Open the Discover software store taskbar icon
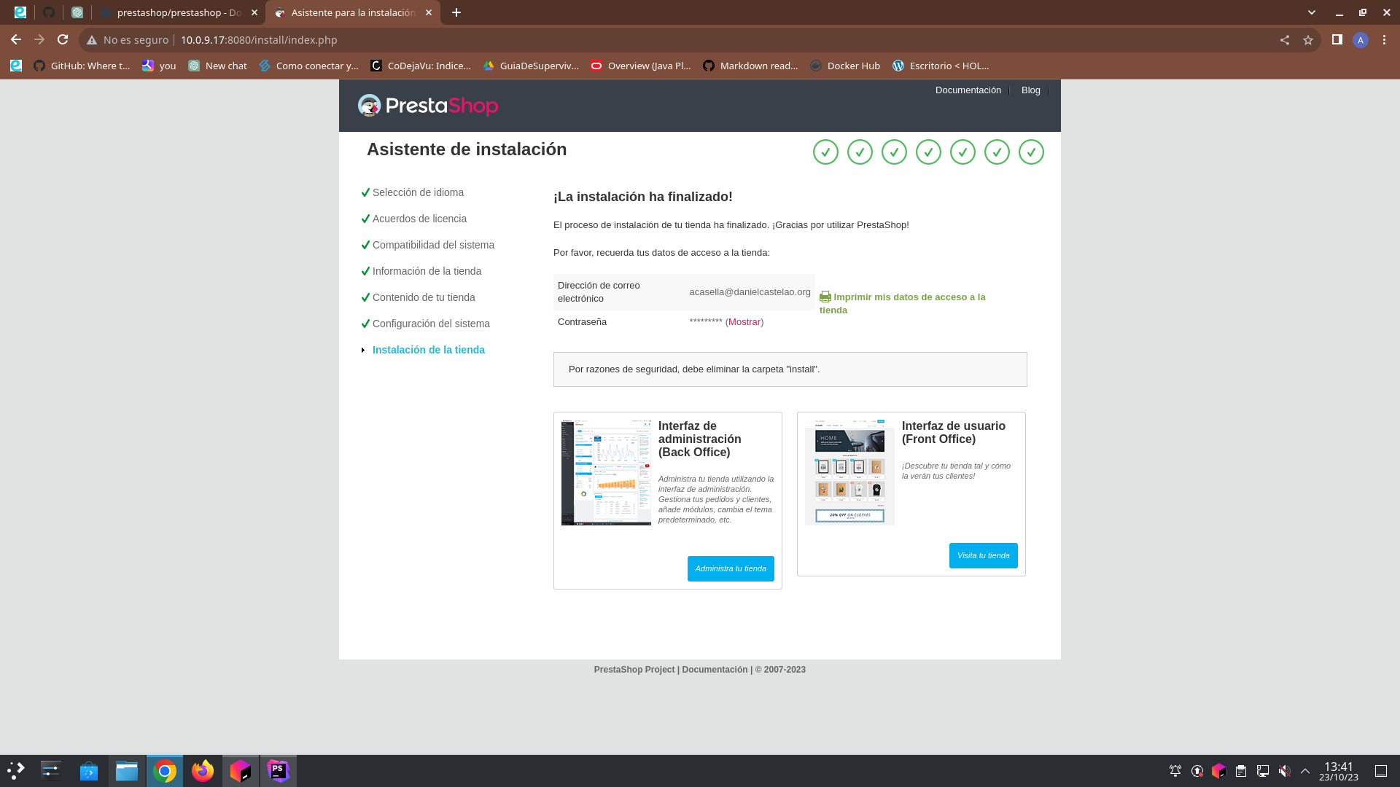The width and height of the screenshot is (1400, 787). point(89,771)
